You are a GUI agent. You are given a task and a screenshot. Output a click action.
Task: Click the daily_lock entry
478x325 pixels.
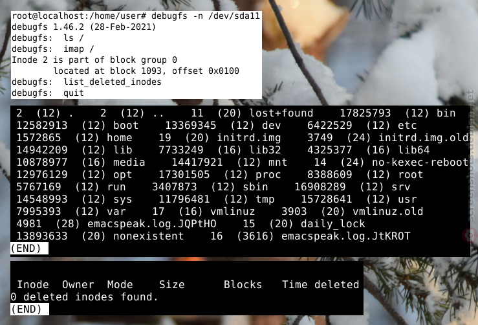click(333, 224)
